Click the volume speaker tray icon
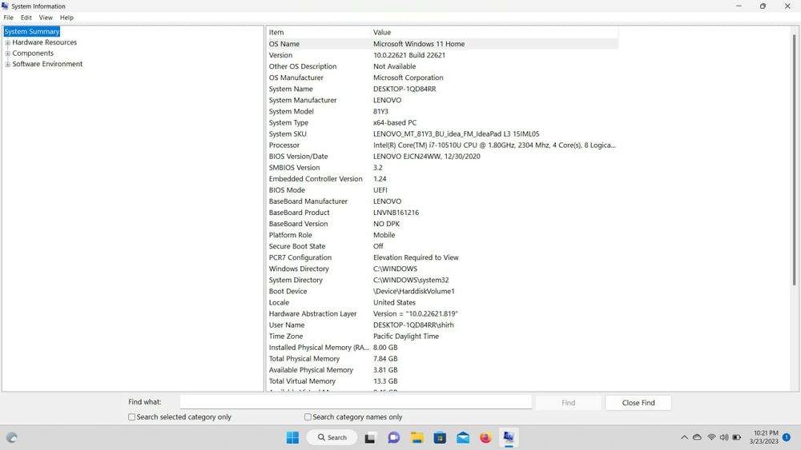The width and height of the screenshot is (801, 450). [x=724, y=437]
